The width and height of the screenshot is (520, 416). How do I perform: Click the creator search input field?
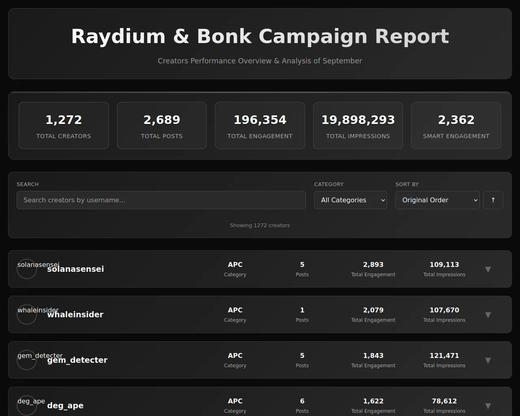[x=161, y=200]
